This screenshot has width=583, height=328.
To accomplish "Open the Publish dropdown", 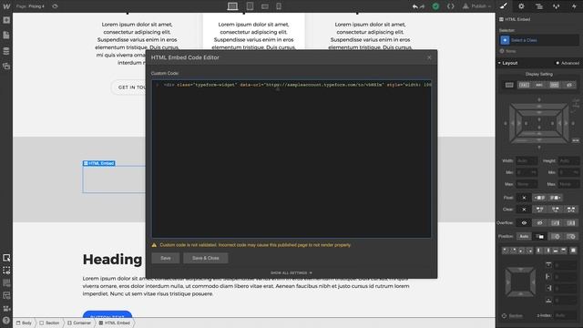I will pos(477,6).
